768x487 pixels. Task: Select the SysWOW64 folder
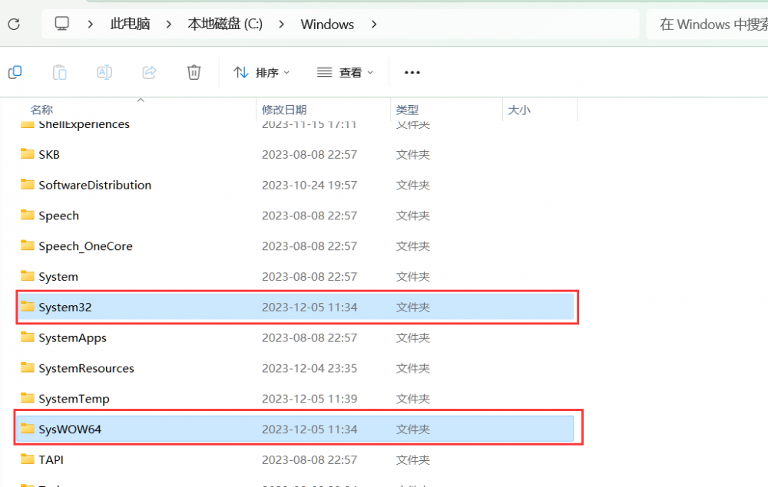click(70, 429)
